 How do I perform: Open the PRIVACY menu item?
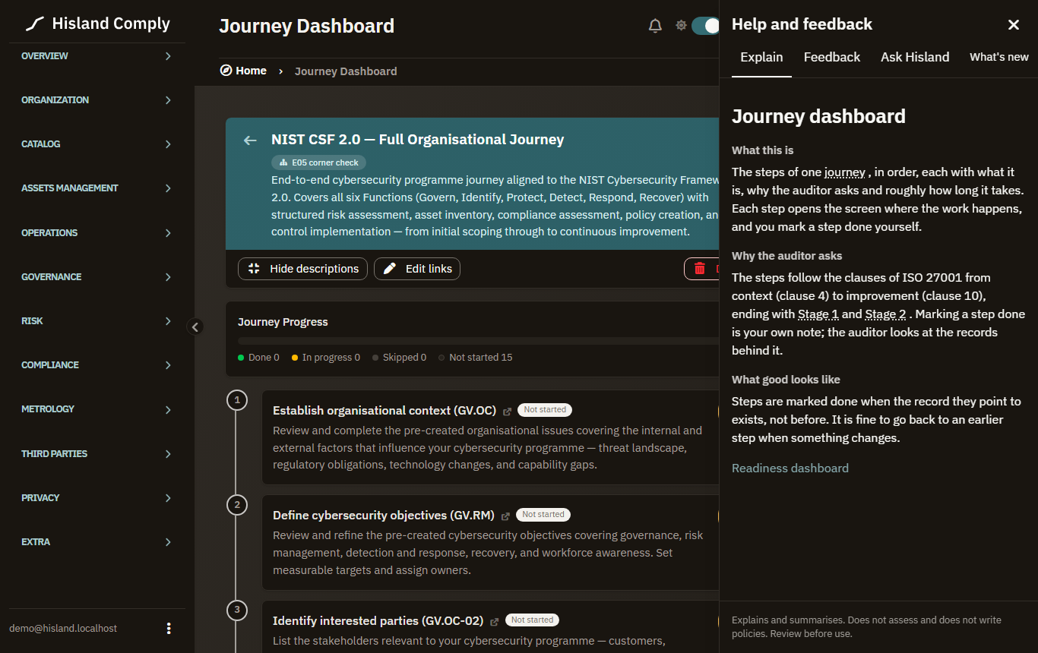(97, 498)
